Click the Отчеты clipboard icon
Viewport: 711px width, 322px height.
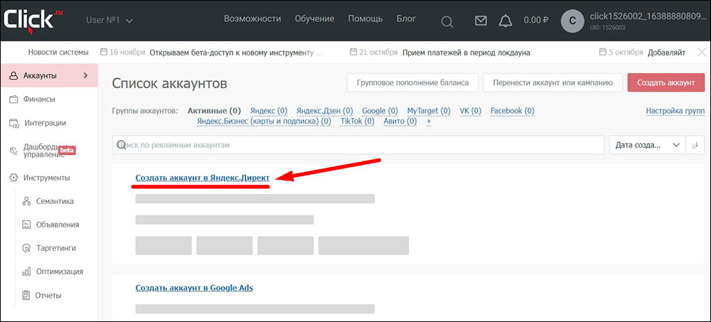26,295
